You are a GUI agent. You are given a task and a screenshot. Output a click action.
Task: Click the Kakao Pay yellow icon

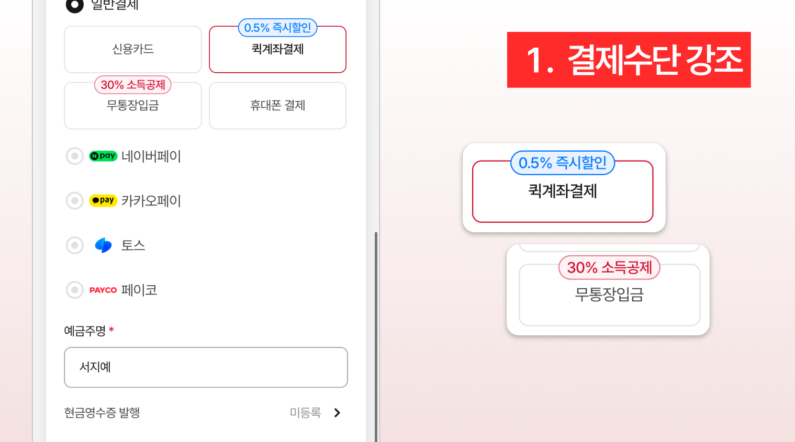coord(103,200)
